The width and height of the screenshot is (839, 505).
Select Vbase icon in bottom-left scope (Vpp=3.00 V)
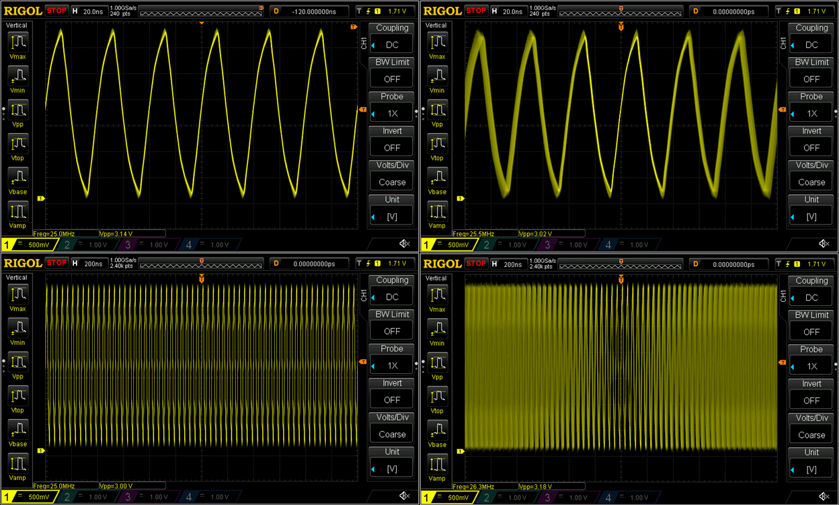point(18,429)
